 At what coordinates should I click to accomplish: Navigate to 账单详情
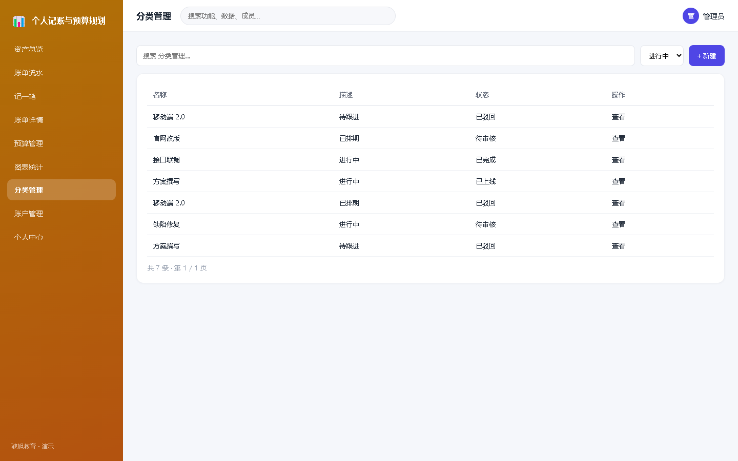click(x=61, y=120)
